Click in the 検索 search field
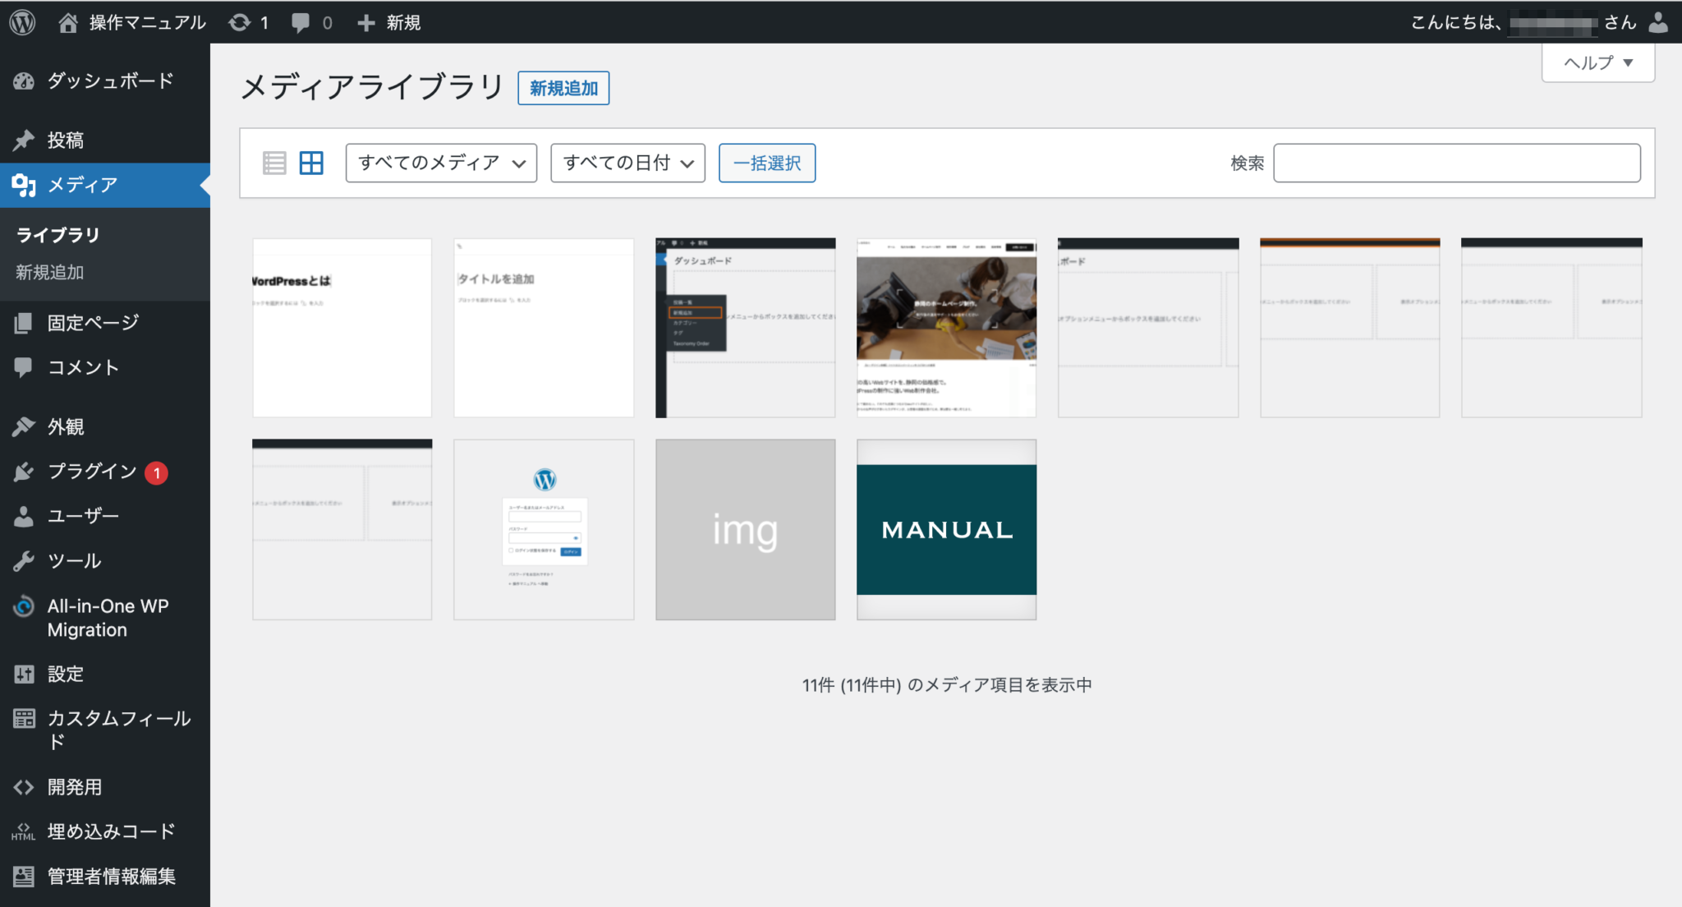The image size is (1682, 907). pyautogui.click(x=1456, y=163)
